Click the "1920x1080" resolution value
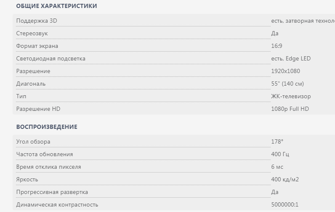Image resolution: width=335 pixels, height=212 pixels. pos(285,71)
